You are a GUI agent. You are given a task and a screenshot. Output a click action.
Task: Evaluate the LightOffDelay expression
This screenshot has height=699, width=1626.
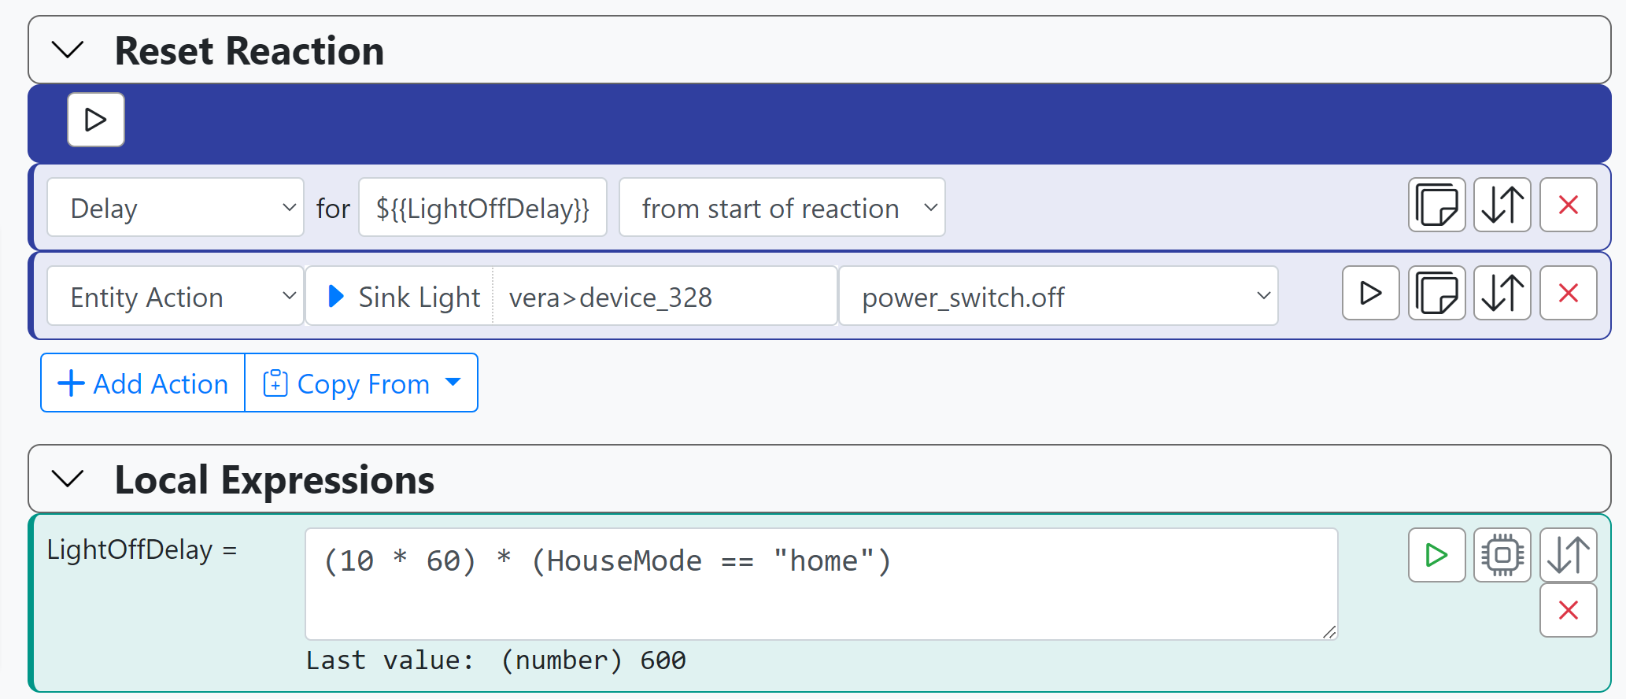tap(1436, 555)
